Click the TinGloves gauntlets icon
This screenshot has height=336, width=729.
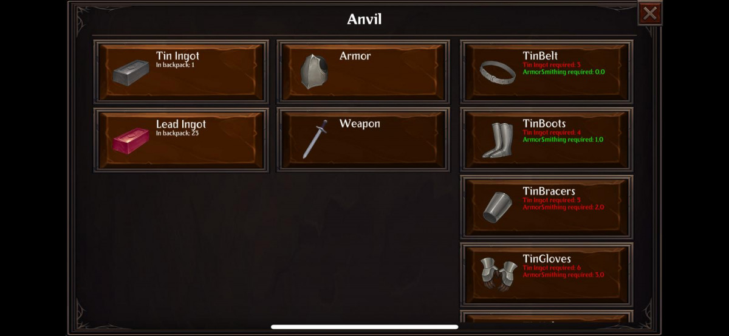[x=498, y=274]
